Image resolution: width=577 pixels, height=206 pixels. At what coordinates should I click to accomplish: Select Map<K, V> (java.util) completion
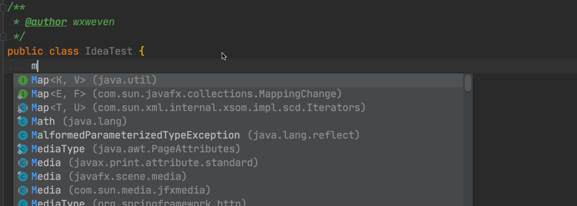238,80
